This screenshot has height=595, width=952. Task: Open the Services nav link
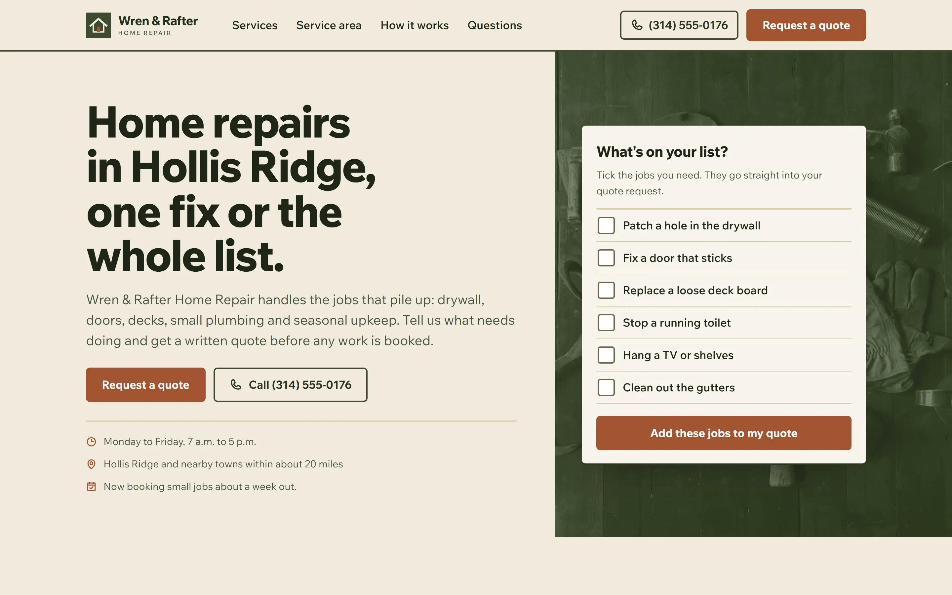point(255,25)
